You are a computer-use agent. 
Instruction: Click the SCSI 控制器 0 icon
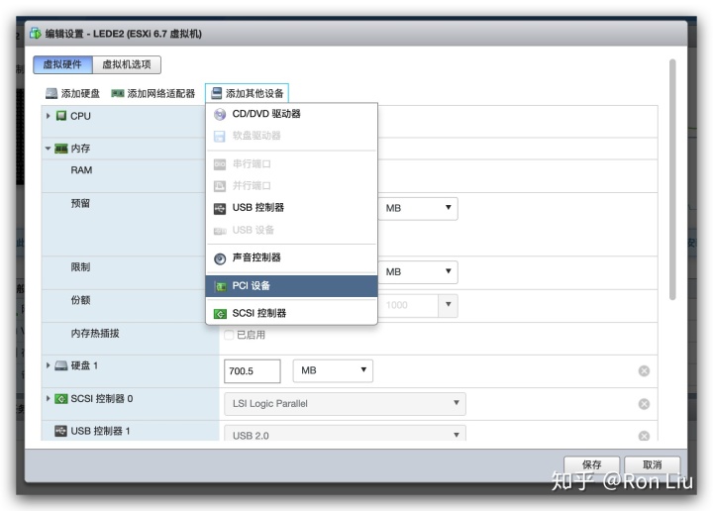coord(61,399)
